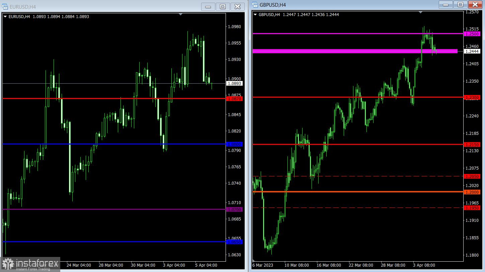Click the 1.1910 scale value on GBPUSD
Viewport: 485px width, 272px height.
coord(472,220)
